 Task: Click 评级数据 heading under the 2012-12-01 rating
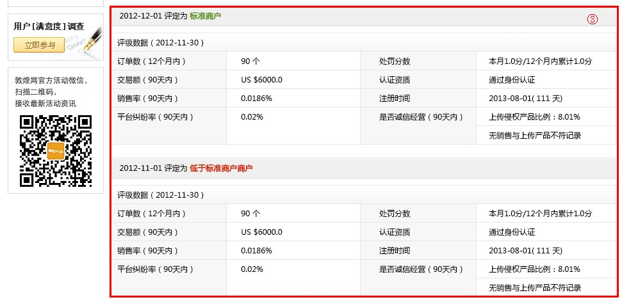(161, 43)
